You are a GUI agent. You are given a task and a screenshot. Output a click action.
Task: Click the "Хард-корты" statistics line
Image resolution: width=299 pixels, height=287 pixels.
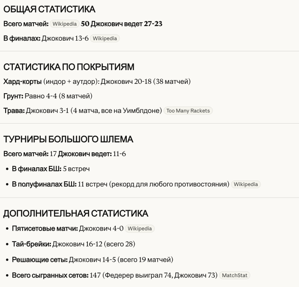click(97, 81)
